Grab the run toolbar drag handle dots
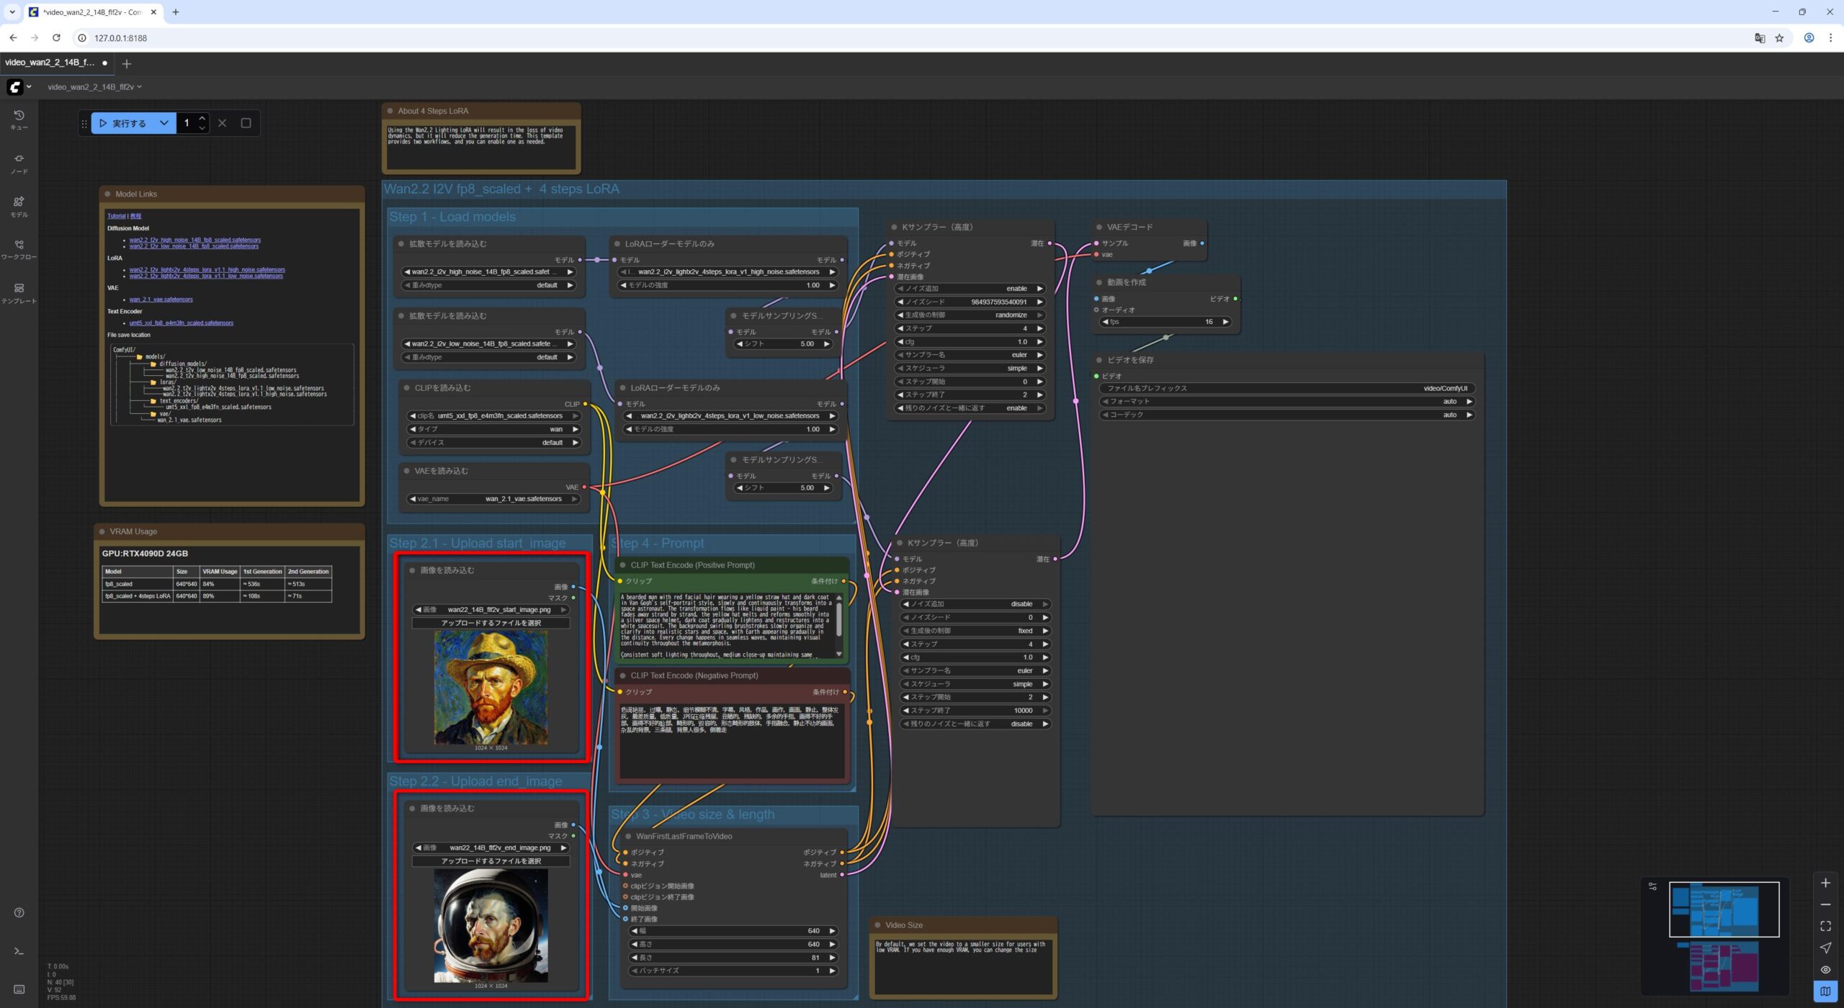The width and height of the screenshot is (1844, 1008). click(x=84, y=123)
